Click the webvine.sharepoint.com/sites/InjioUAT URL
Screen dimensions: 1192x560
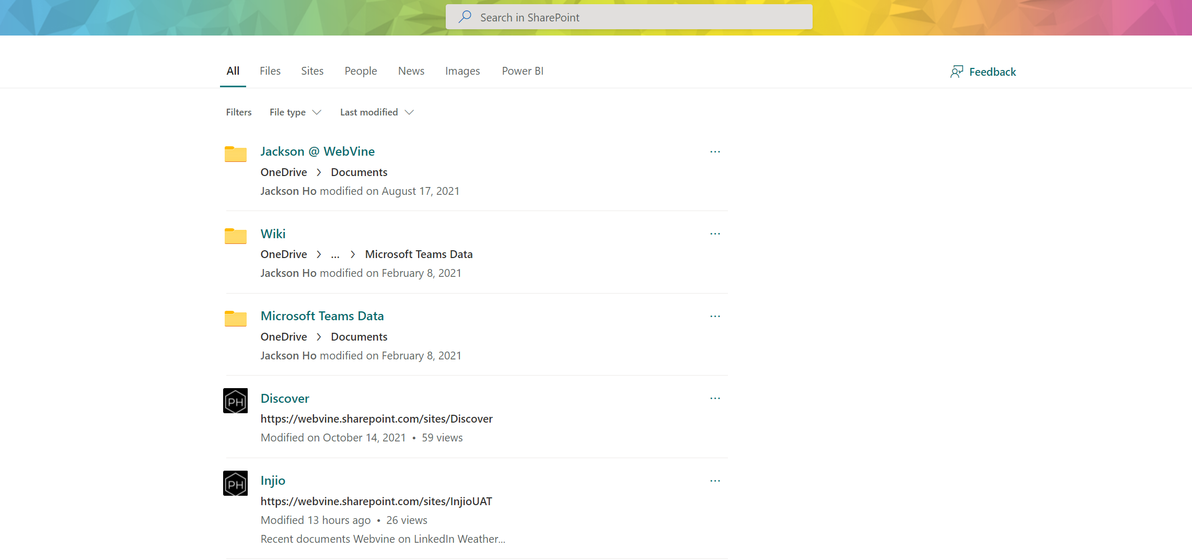point(376,501)
